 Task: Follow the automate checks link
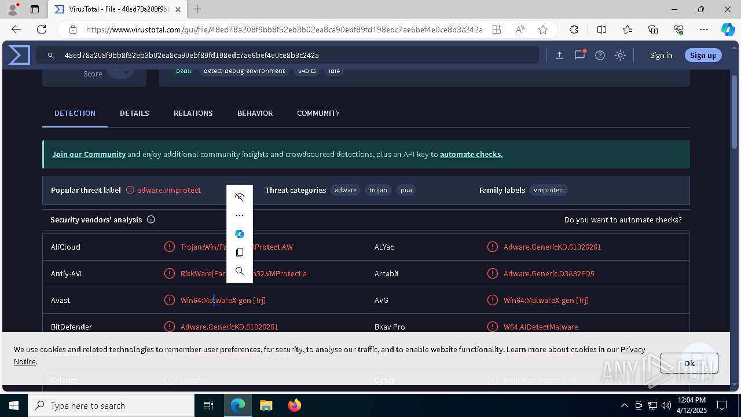tap(471, 155)
